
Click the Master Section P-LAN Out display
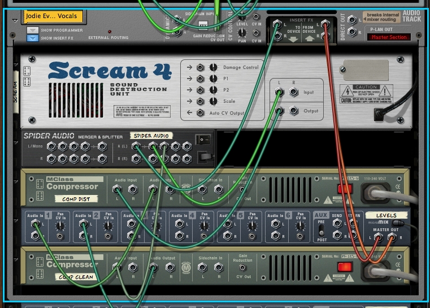[x=389, y=37]
